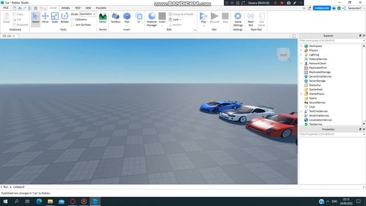Open the Toolbox

pos(116,18)
